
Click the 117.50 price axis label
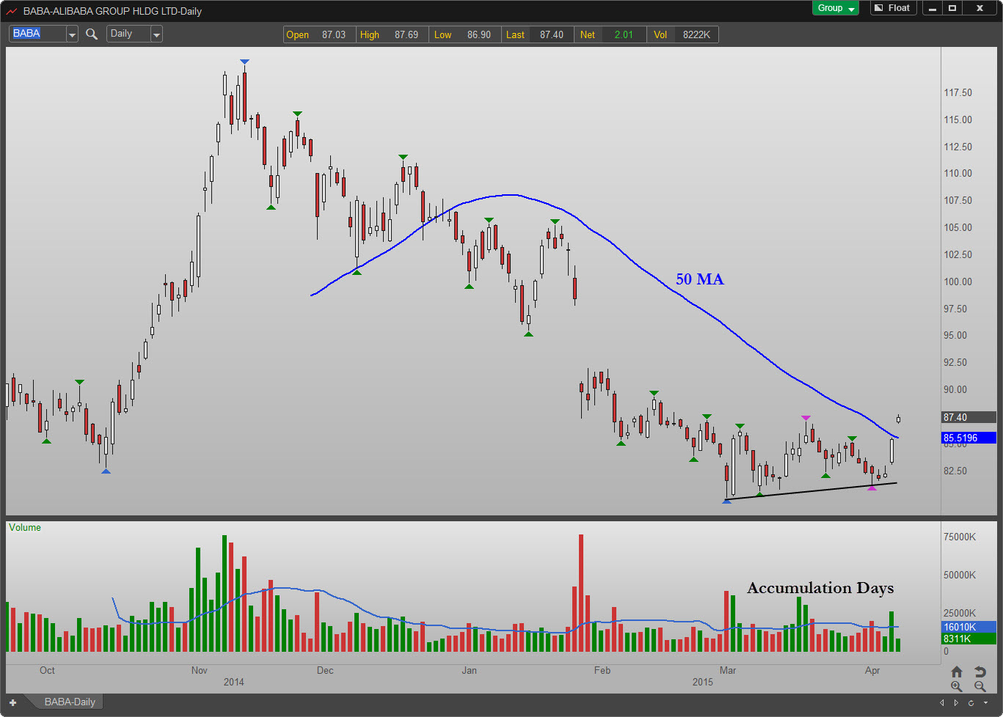[x=958, y=92]
